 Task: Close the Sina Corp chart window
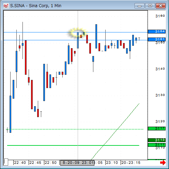coord(160,6)
